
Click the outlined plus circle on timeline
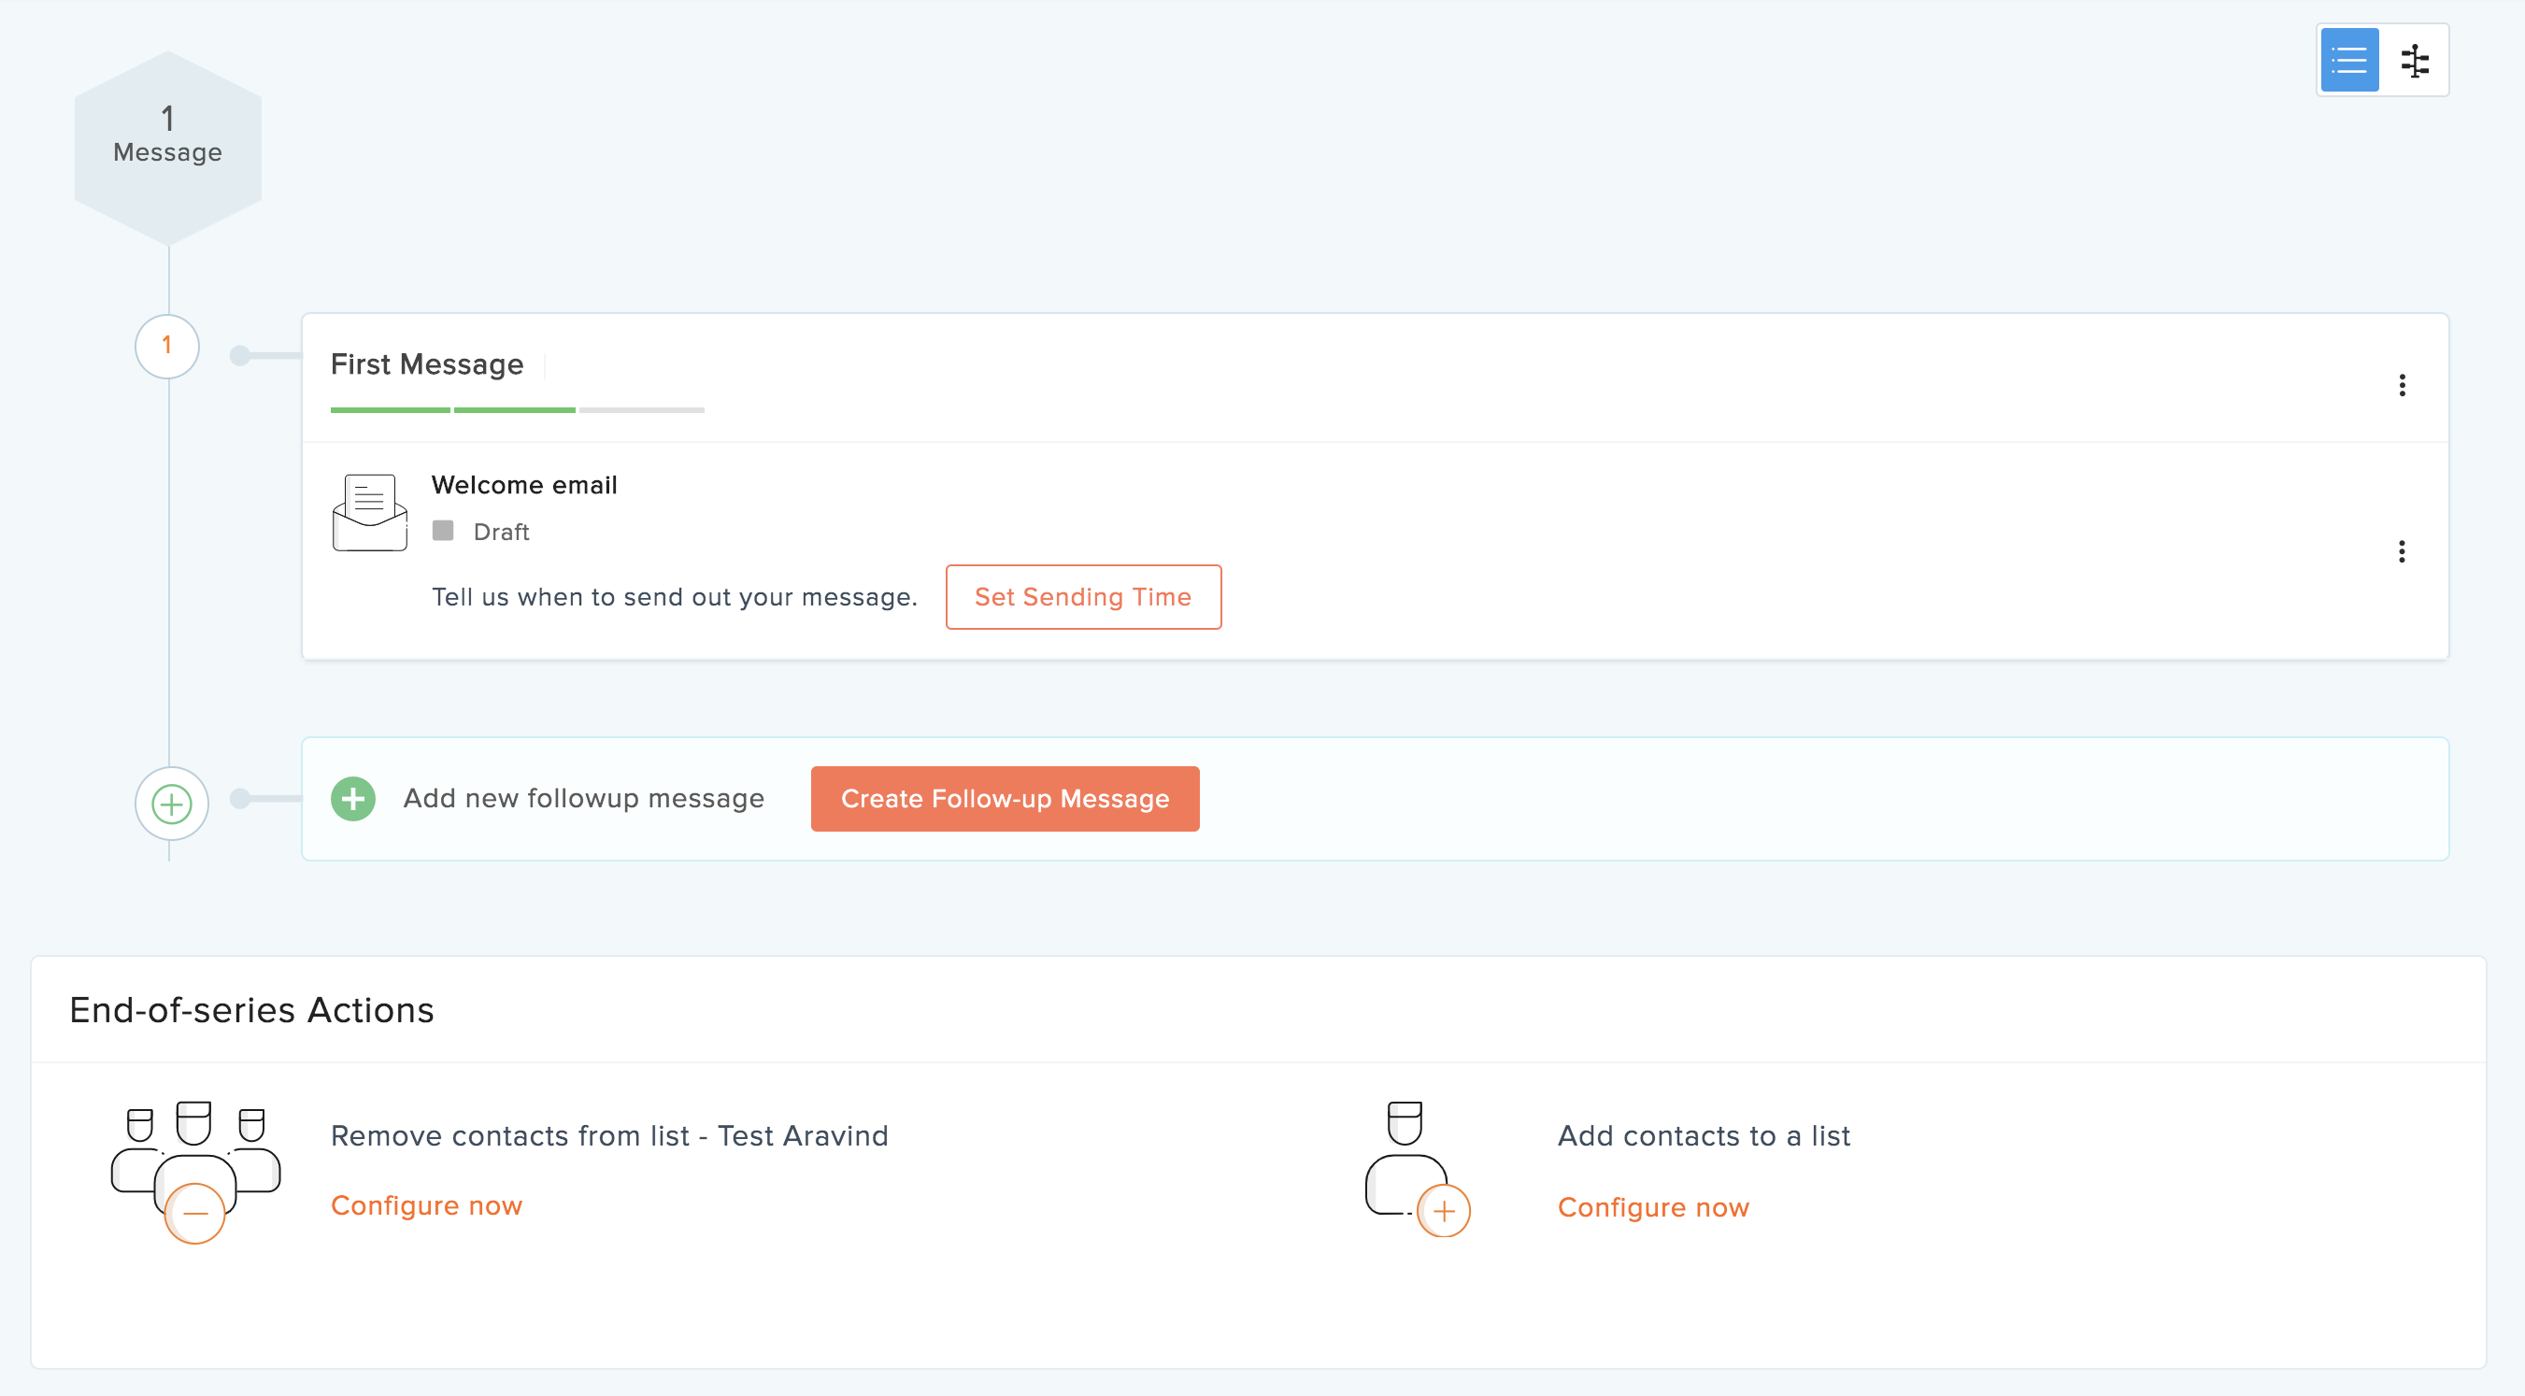(x=172, y=804)
